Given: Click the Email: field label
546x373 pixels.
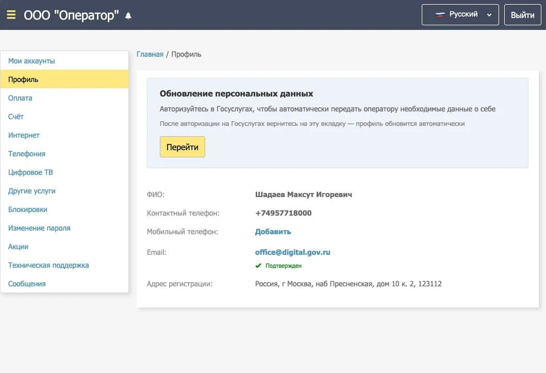Looking at the screenshot, I should tap(156, 252).
